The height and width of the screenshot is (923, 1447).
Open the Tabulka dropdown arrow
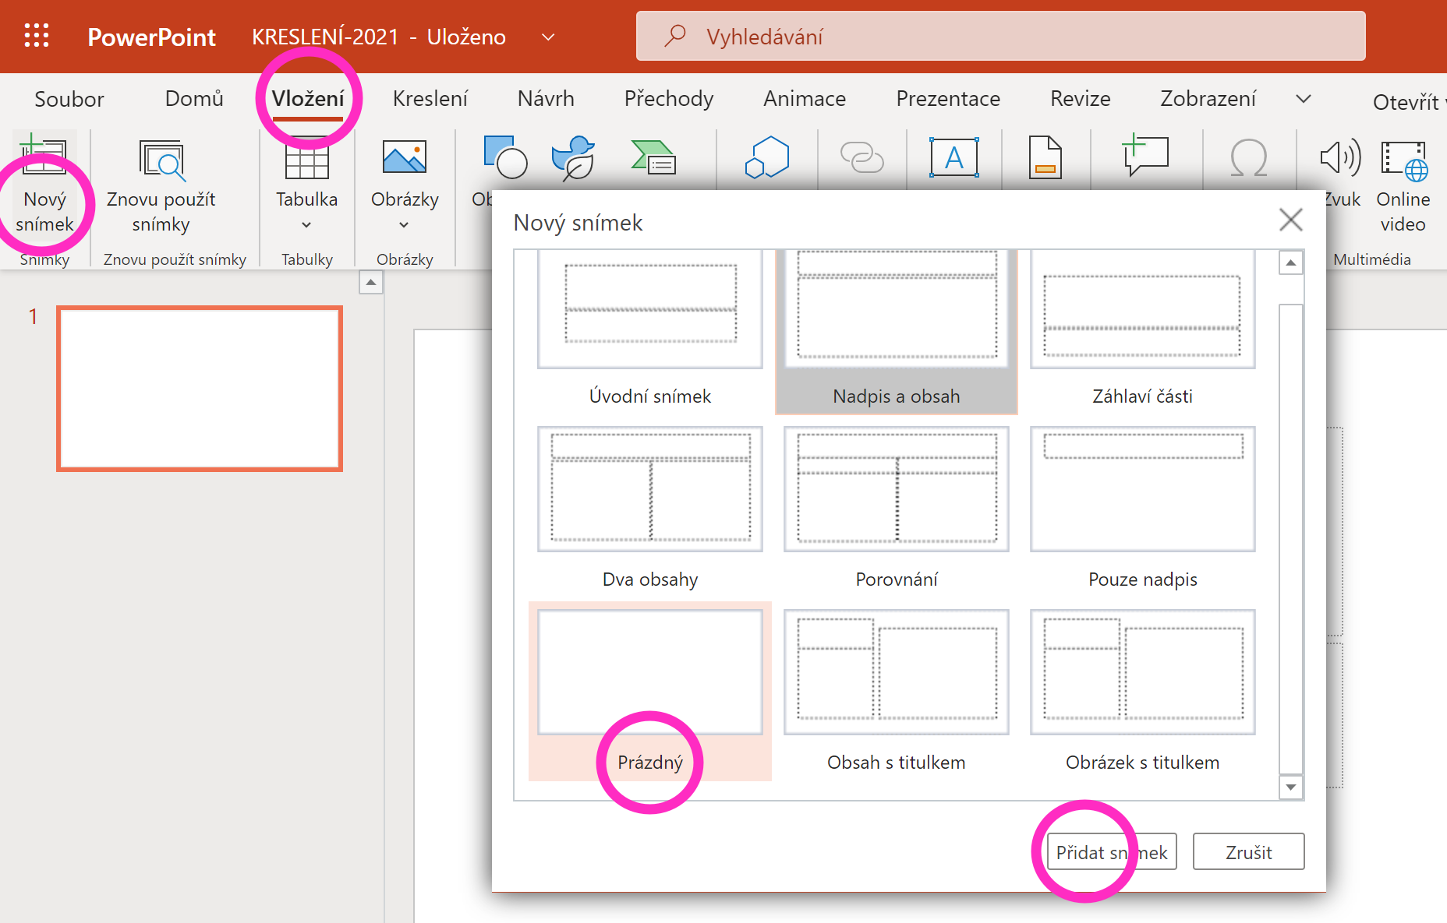click(x=306, y=225)
